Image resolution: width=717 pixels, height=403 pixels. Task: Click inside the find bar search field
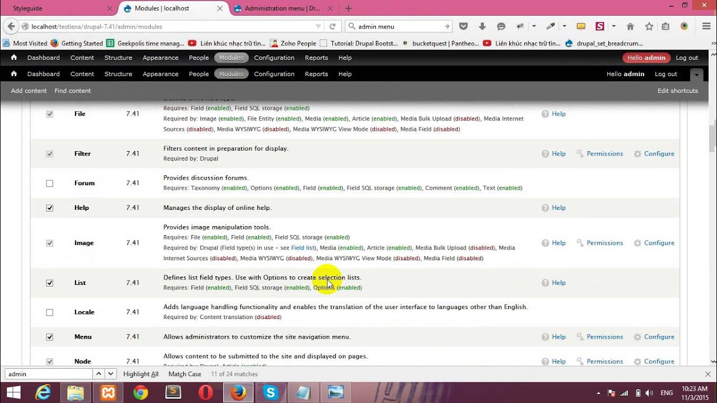(49, 374)
